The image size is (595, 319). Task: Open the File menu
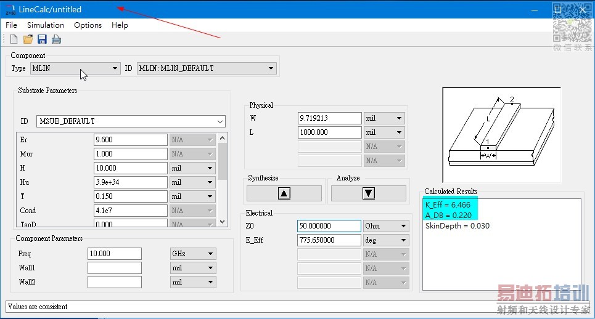(11, 25)
